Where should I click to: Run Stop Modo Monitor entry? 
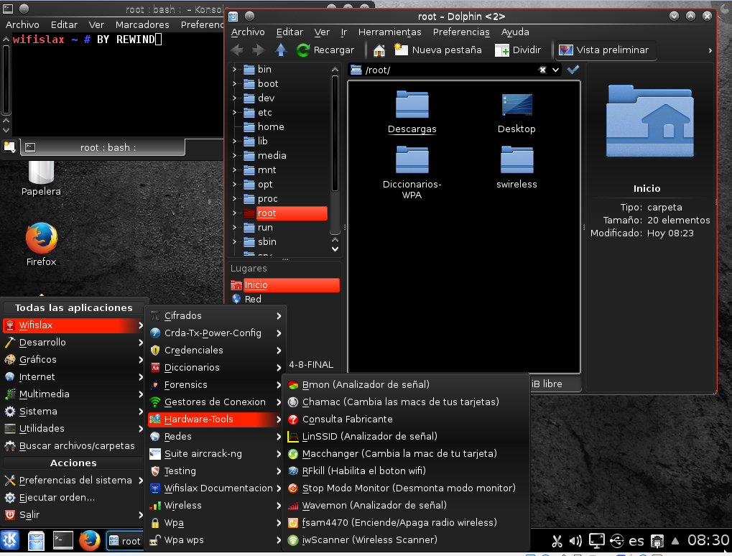pos(406,488)
